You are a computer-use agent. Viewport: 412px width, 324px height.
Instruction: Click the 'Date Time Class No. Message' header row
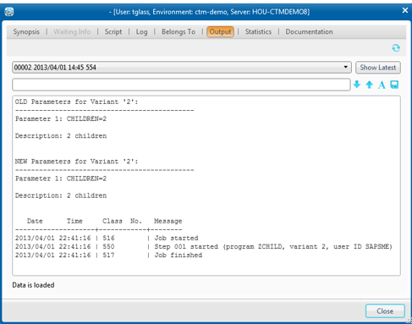pos(105,221)
